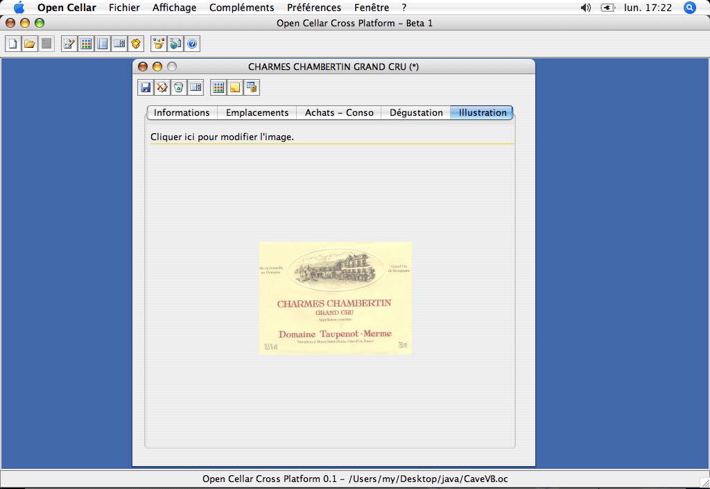Viewport: 710px width, 489px height.
Task: Open the Affichage menu
Action: 174,8
